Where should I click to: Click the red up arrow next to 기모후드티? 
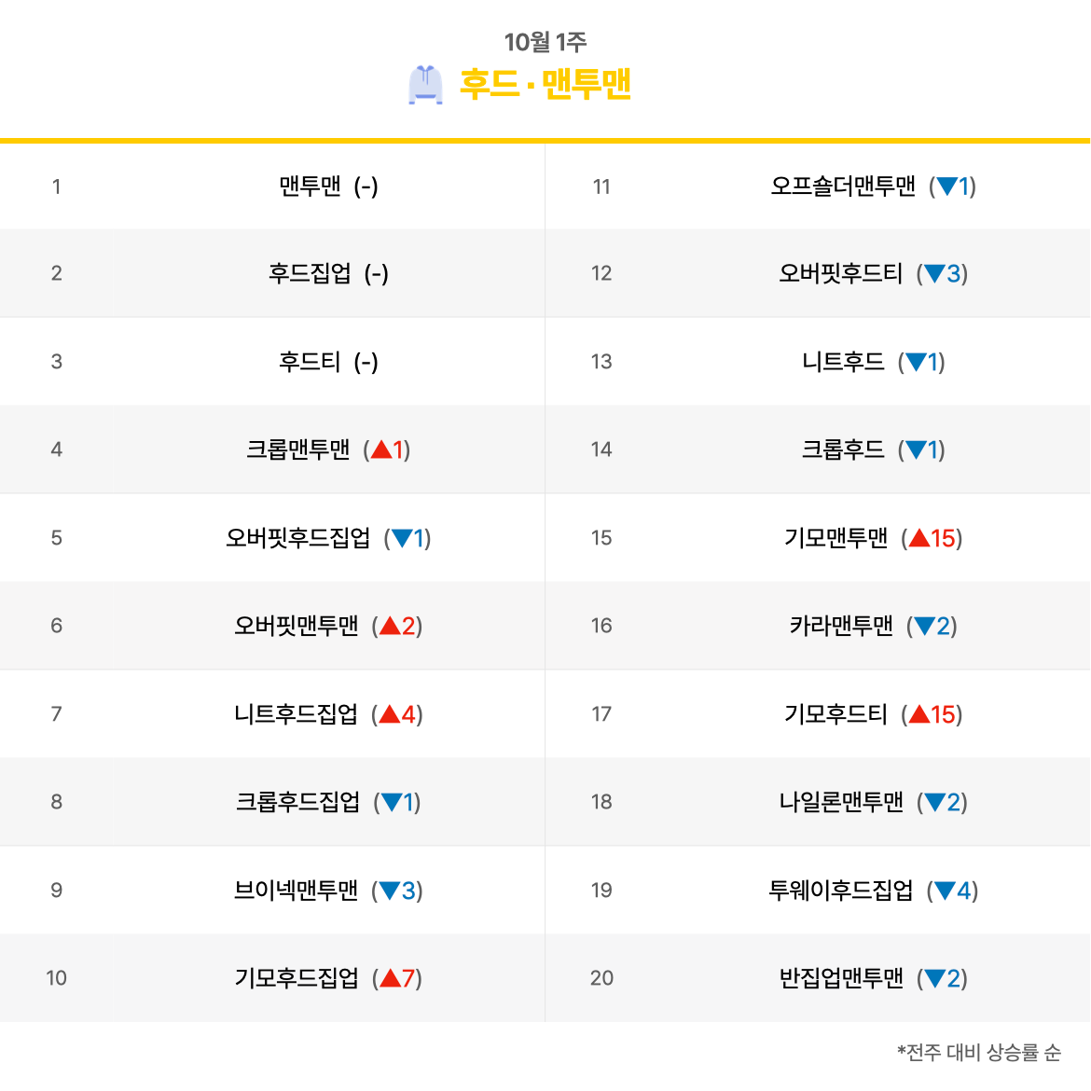click(919, 714)
